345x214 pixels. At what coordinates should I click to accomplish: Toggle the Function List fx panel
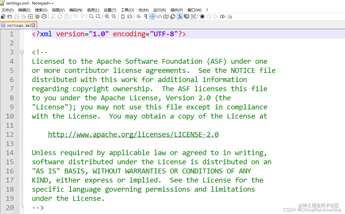coord(180,17)
